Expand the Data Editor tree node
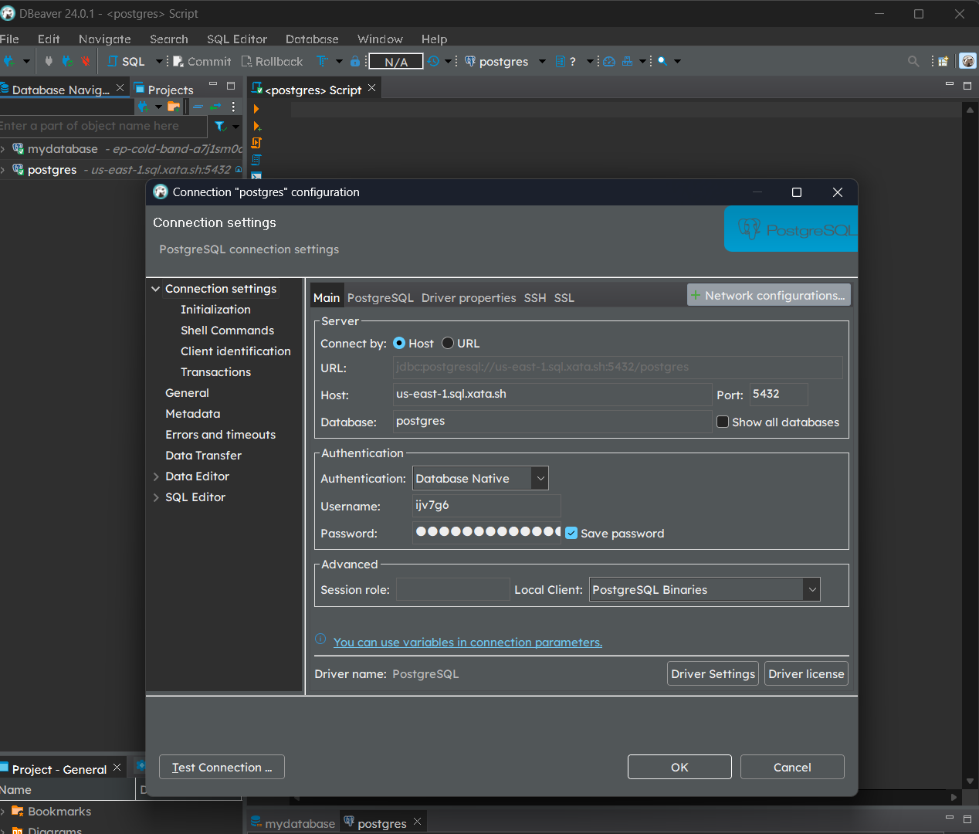 (156, 476)
